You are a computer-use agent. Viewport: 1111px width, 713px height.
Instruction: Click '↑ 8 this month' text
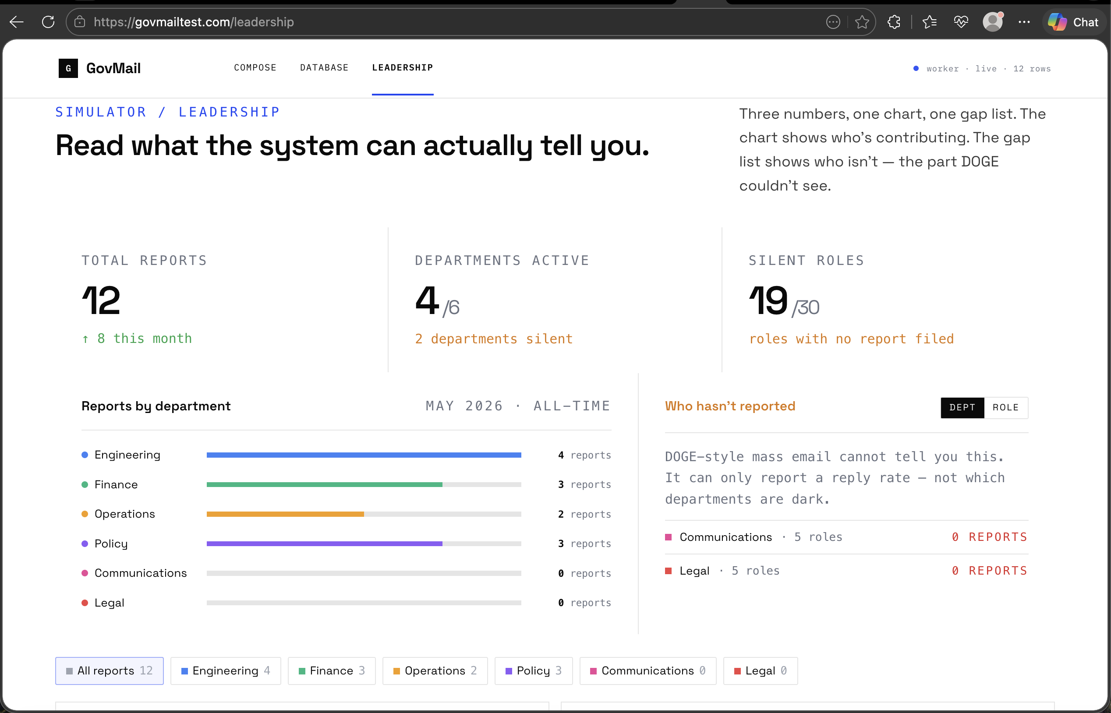coord(137,339)
